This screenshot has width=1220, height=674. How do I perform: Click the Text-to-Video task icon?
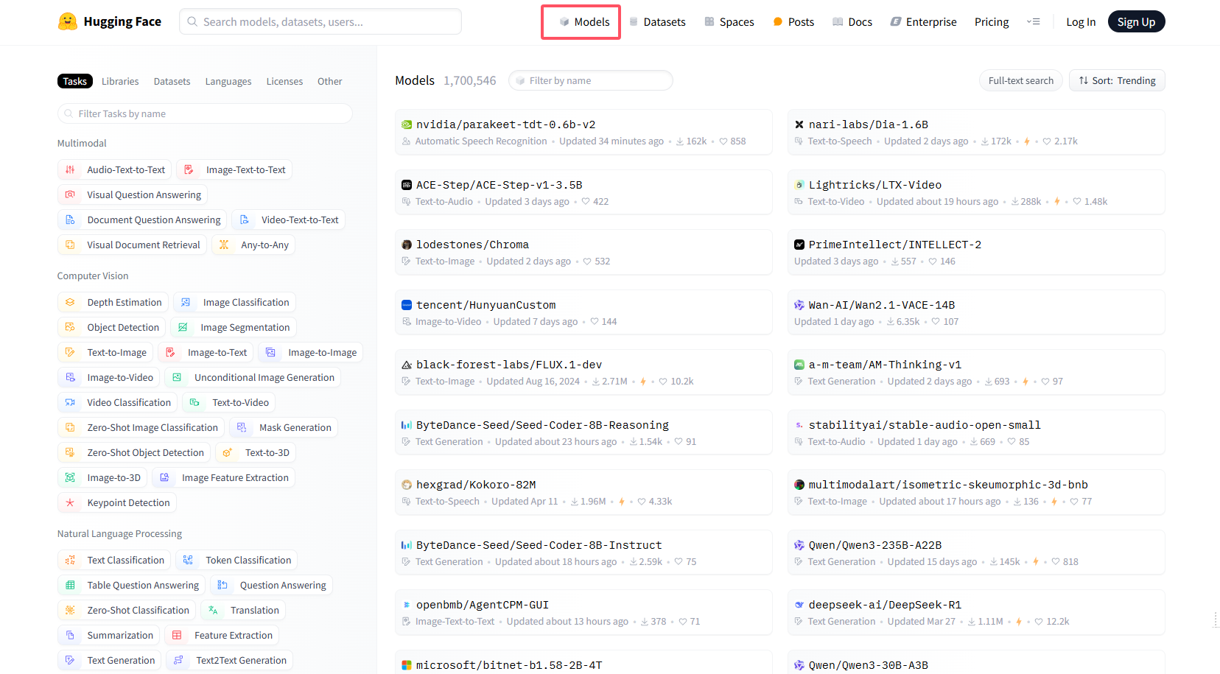click(x=194, y=402)
